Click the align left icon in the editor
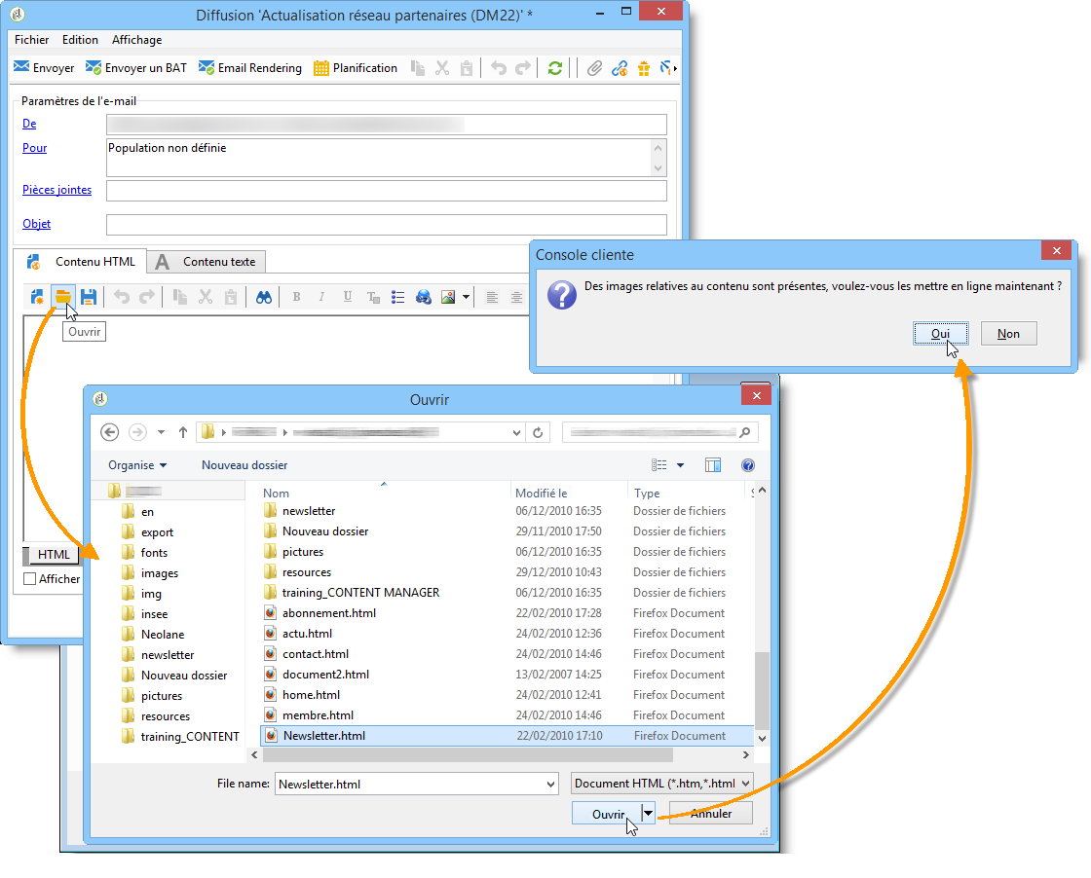The width and height of the screenshot is (1091, 878). [x=492, y=297]
